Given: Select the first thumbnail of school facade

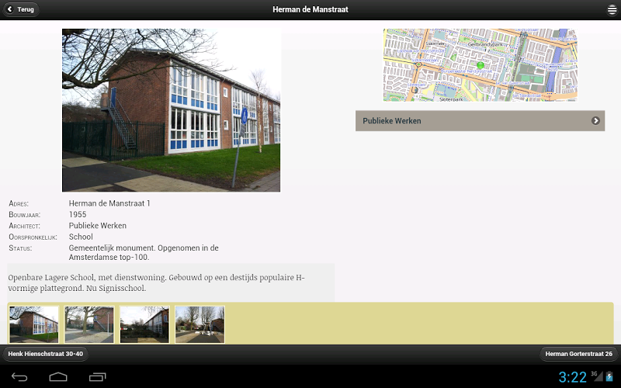Looking at the screenshot, I should (x=33, y=324).
